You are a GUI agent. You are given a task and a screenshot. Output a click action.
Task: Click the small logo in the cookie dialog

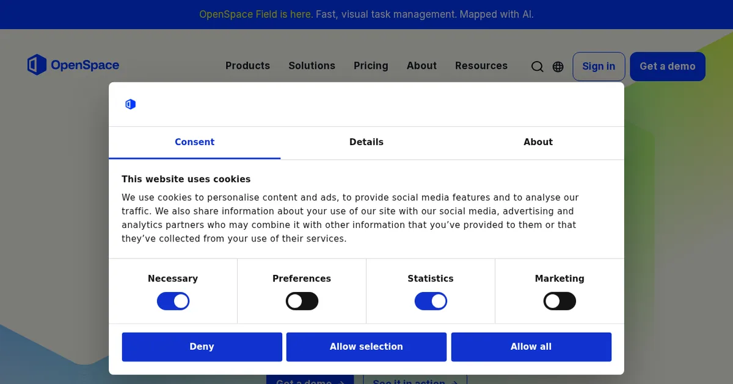(x=130, y=104)
